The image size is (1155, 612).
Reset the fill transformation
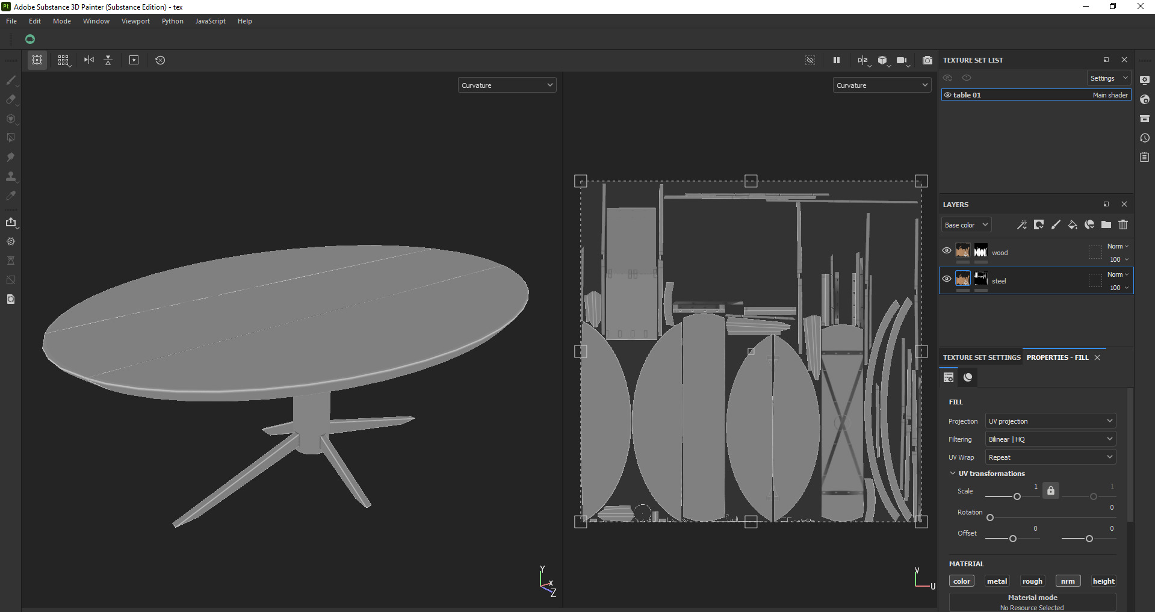160,60
